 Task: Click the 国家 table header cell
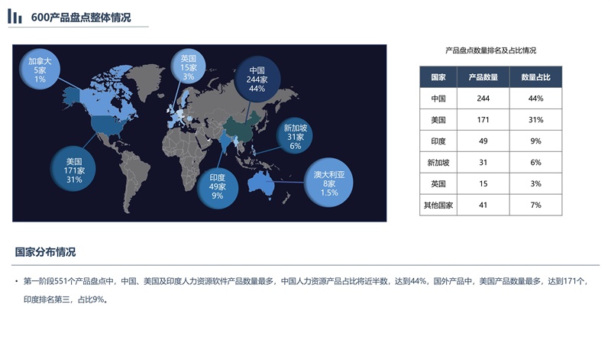pyautogui.click(x=438, y=77)
